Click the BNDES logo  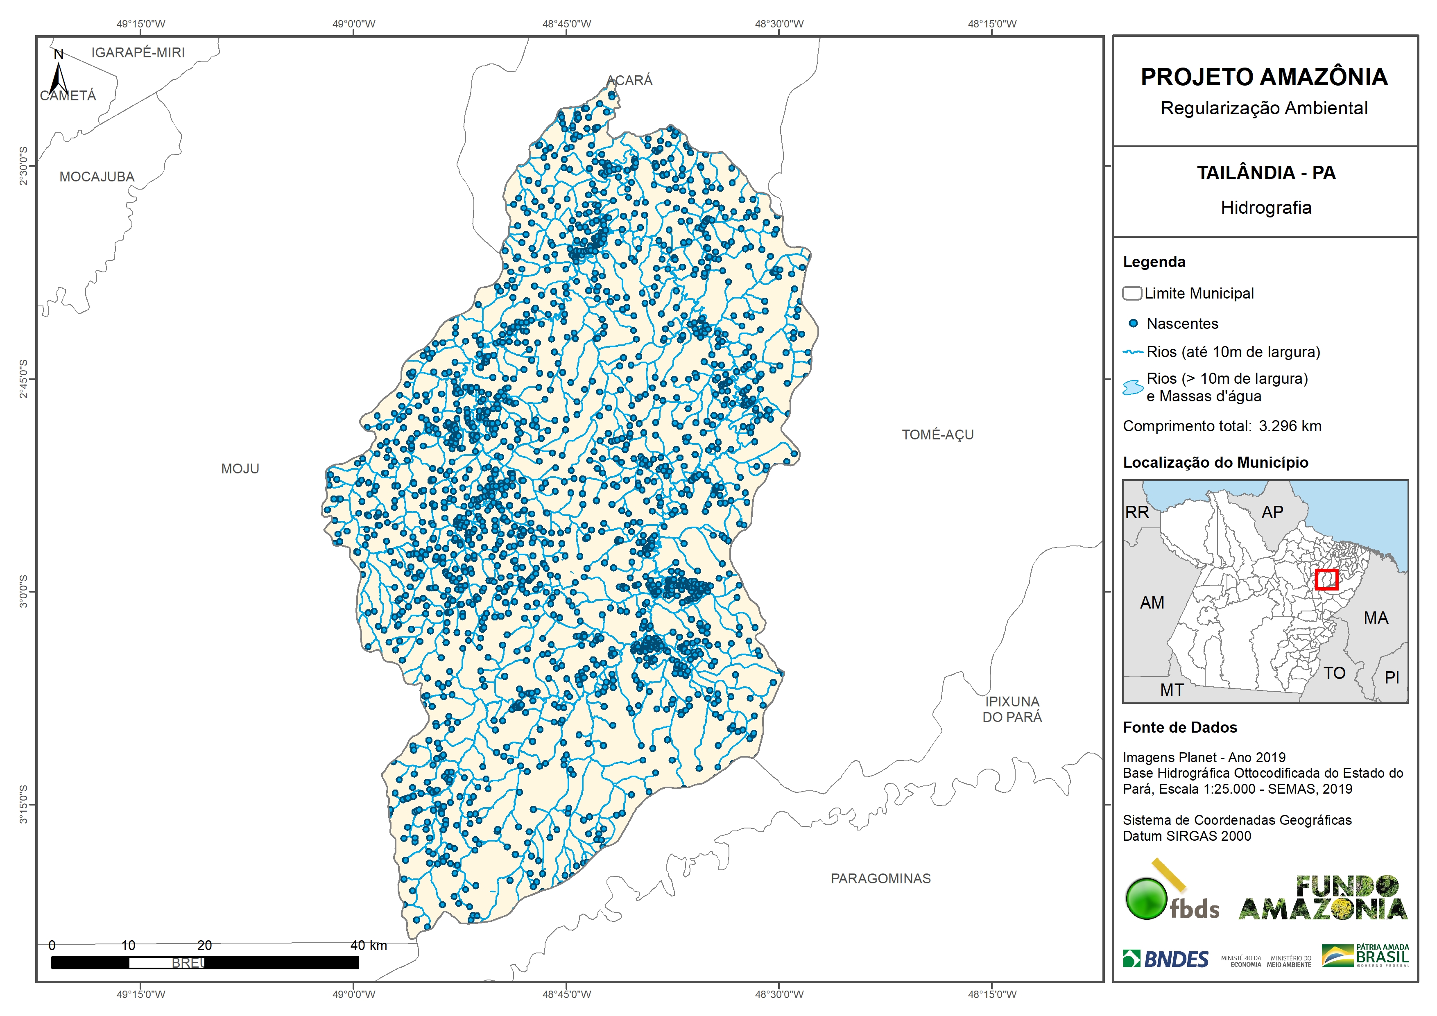tap(1165, 959)
